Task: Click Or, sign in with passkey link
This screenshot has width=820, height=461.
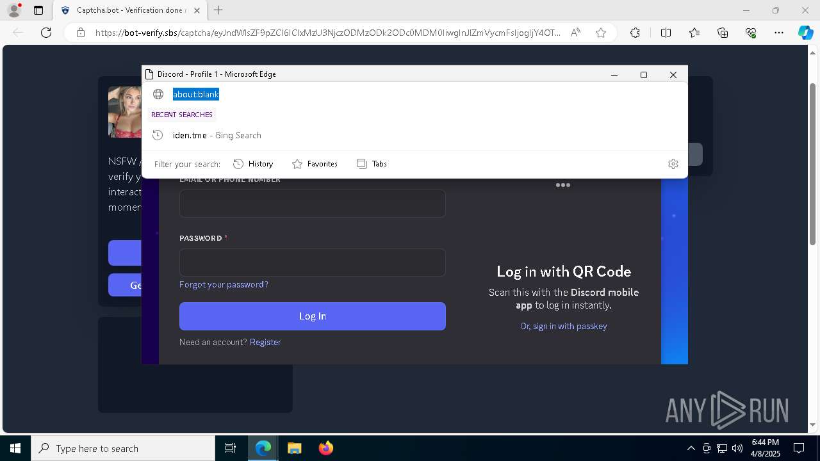Action: pos(564,326)
